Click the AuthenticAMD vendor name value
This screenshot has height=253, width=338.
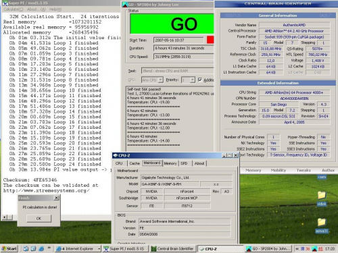(294, 25)
